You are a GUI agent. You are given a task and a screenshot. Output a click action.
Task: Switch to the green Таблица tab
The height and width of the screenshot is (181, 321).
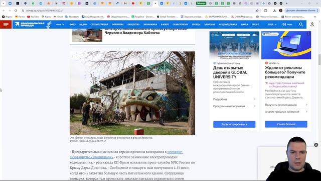201,4
